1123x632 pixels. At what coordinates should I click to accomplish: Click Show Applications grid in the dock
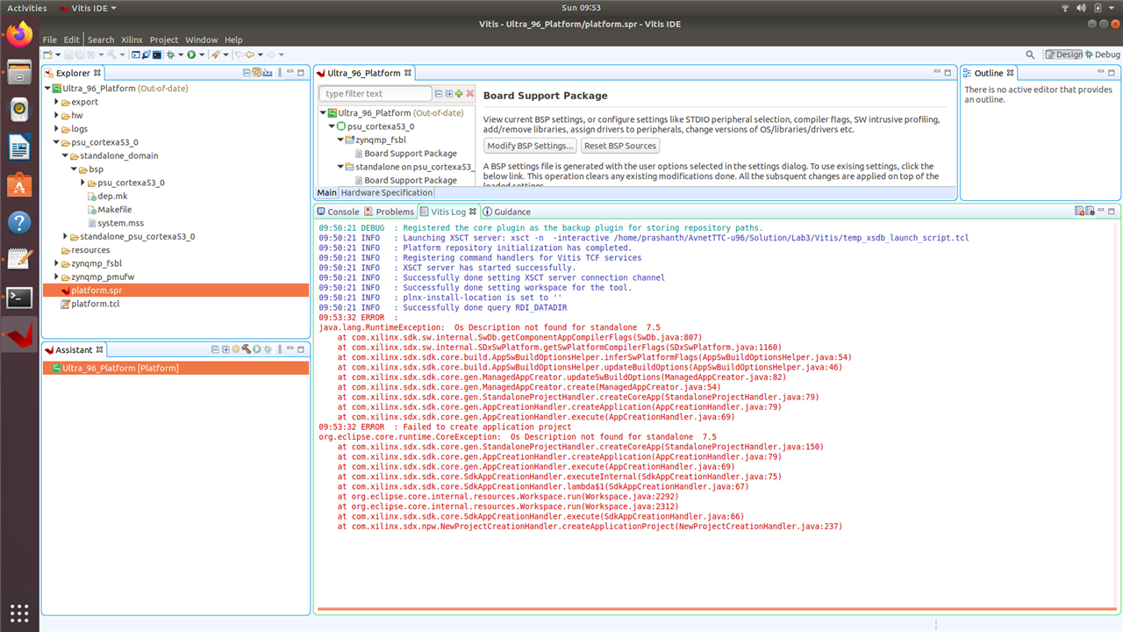(19, 612)
